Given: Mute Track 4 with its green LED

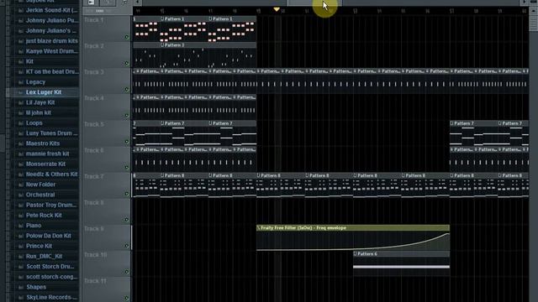Looking at the screenshot, I should pyautogui.click(x=127, y=116).
